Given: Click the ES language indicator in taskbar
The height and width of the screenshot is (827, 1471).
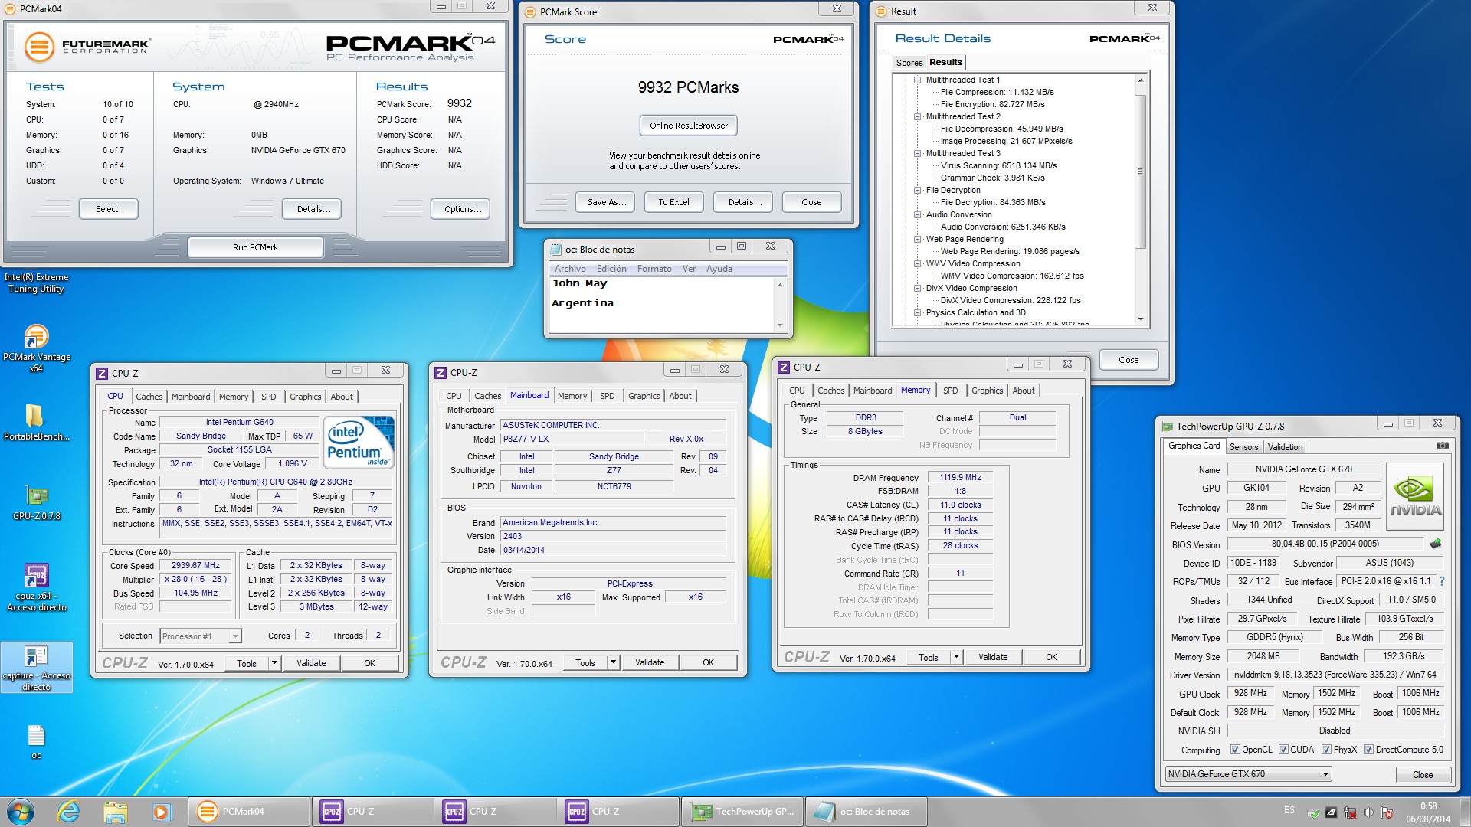Looking at the screenshot, I should [1289, 810].
